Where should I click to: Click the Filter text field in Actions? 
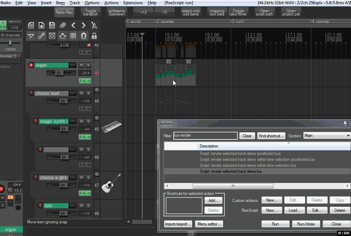click(205, 136)
